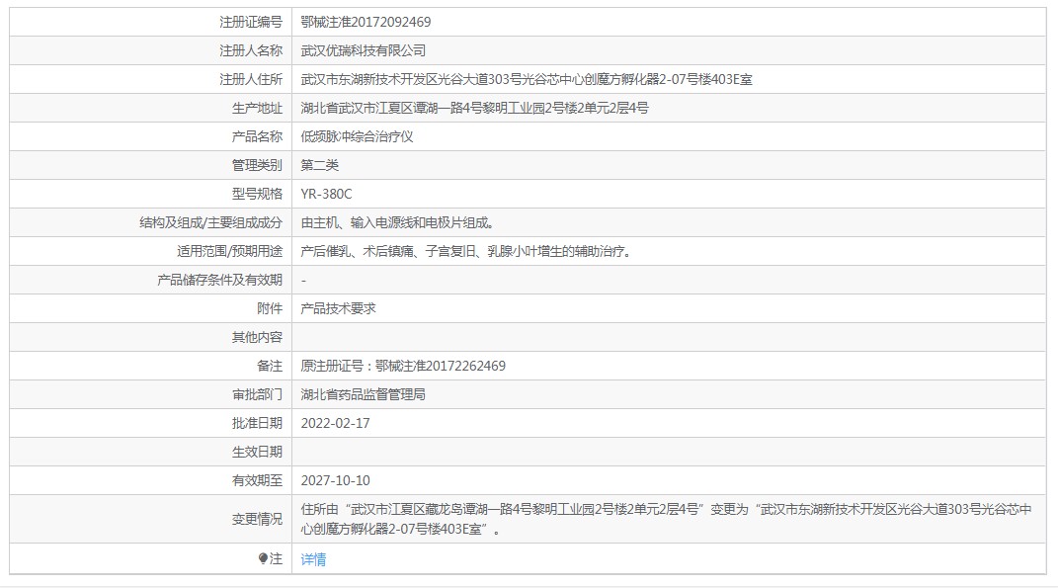Click the 审批部门 label
The image size is (1058, 588).
(x=257, y=395)
